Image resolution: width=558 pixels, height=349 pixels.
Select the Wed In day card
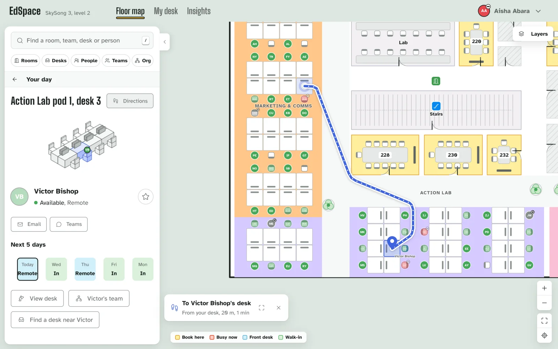click(56, 269)
